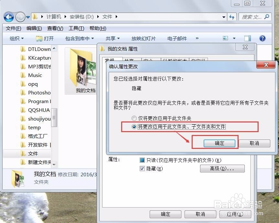The height and width of the screenshot is (223, 279).
Task: Open the address bar history dropdown
Action: click(x=224, y=17)
